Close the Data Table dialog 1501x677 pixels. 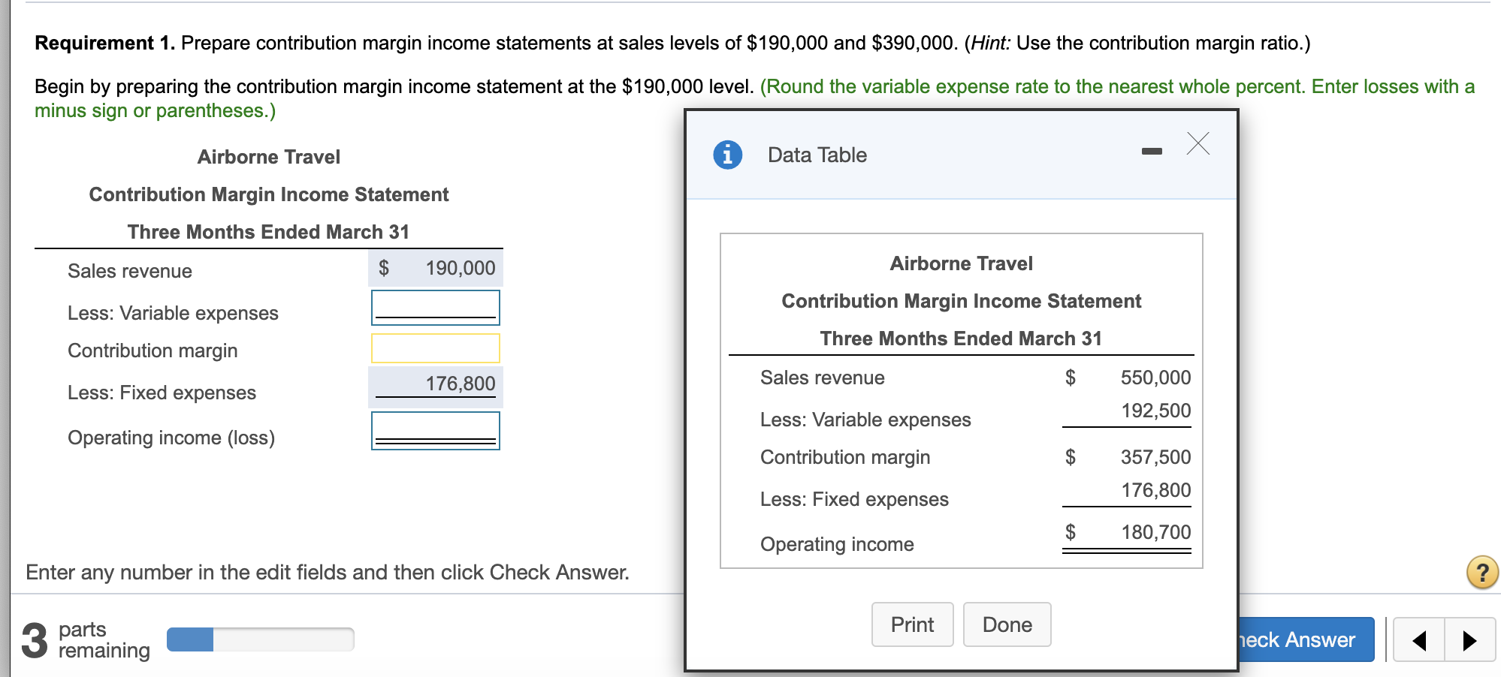click(x=1199, y=144)
